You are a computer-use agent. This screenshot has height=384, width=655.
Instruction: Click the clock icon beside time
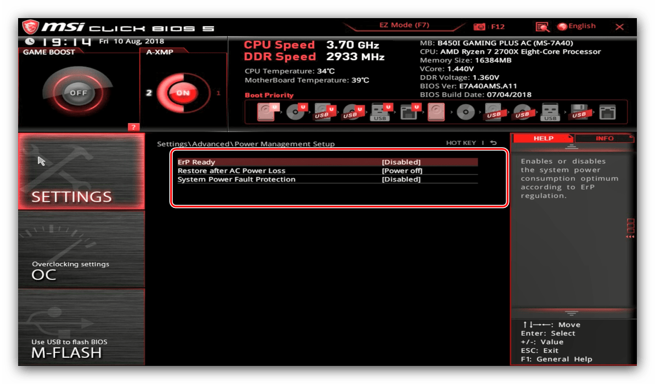[30, 41]
